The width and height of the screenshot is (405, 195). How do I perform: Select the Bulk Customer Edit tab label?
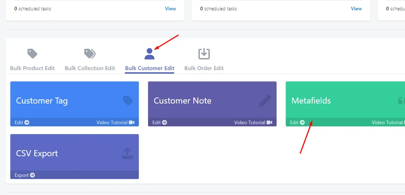pyautogui.click(x=150, y=68)
